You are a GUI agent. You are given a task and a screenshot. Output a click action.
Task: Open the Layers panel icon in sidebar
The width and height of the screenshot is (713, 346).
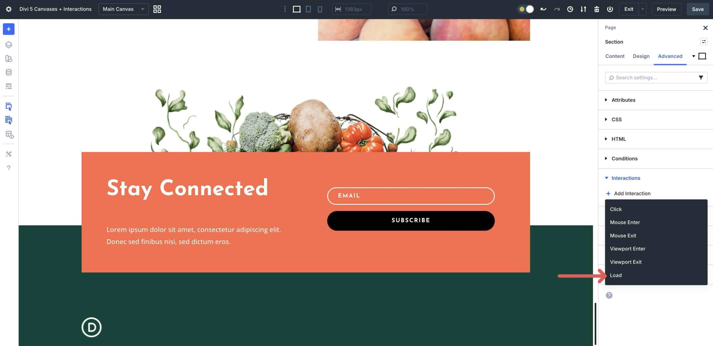[x=9, y=45]
